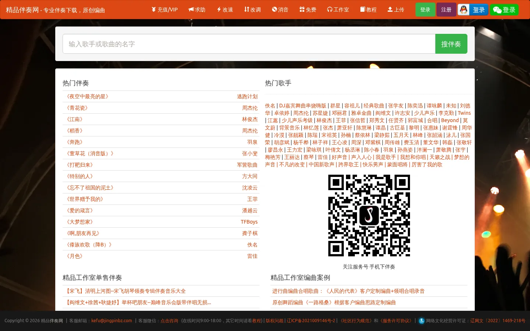
Task: Click the service account QR code
Action: click(369, 216)
